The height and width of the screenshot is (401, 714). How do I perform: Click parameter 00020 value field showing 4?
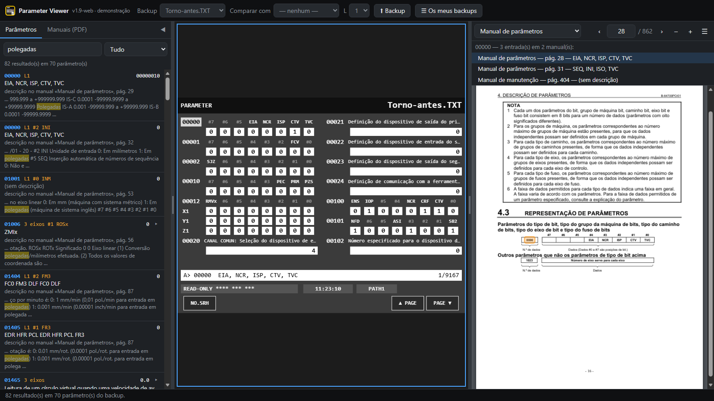[262, 251]
